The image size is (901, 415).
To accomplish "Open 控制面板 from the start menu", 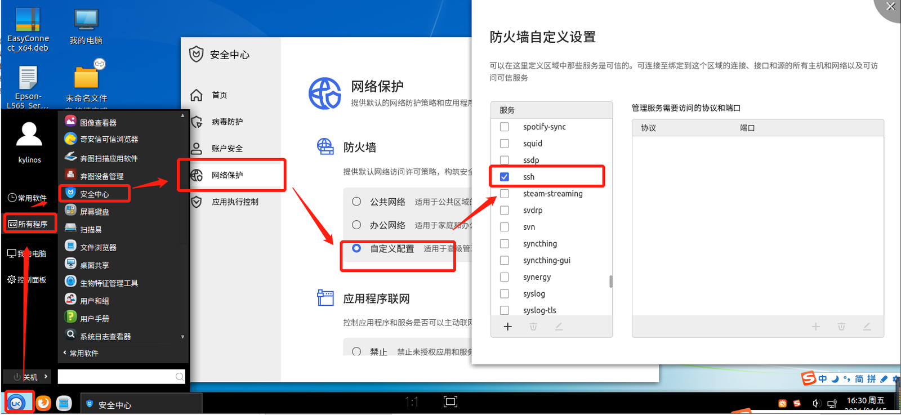I will (x=27, y=280).
